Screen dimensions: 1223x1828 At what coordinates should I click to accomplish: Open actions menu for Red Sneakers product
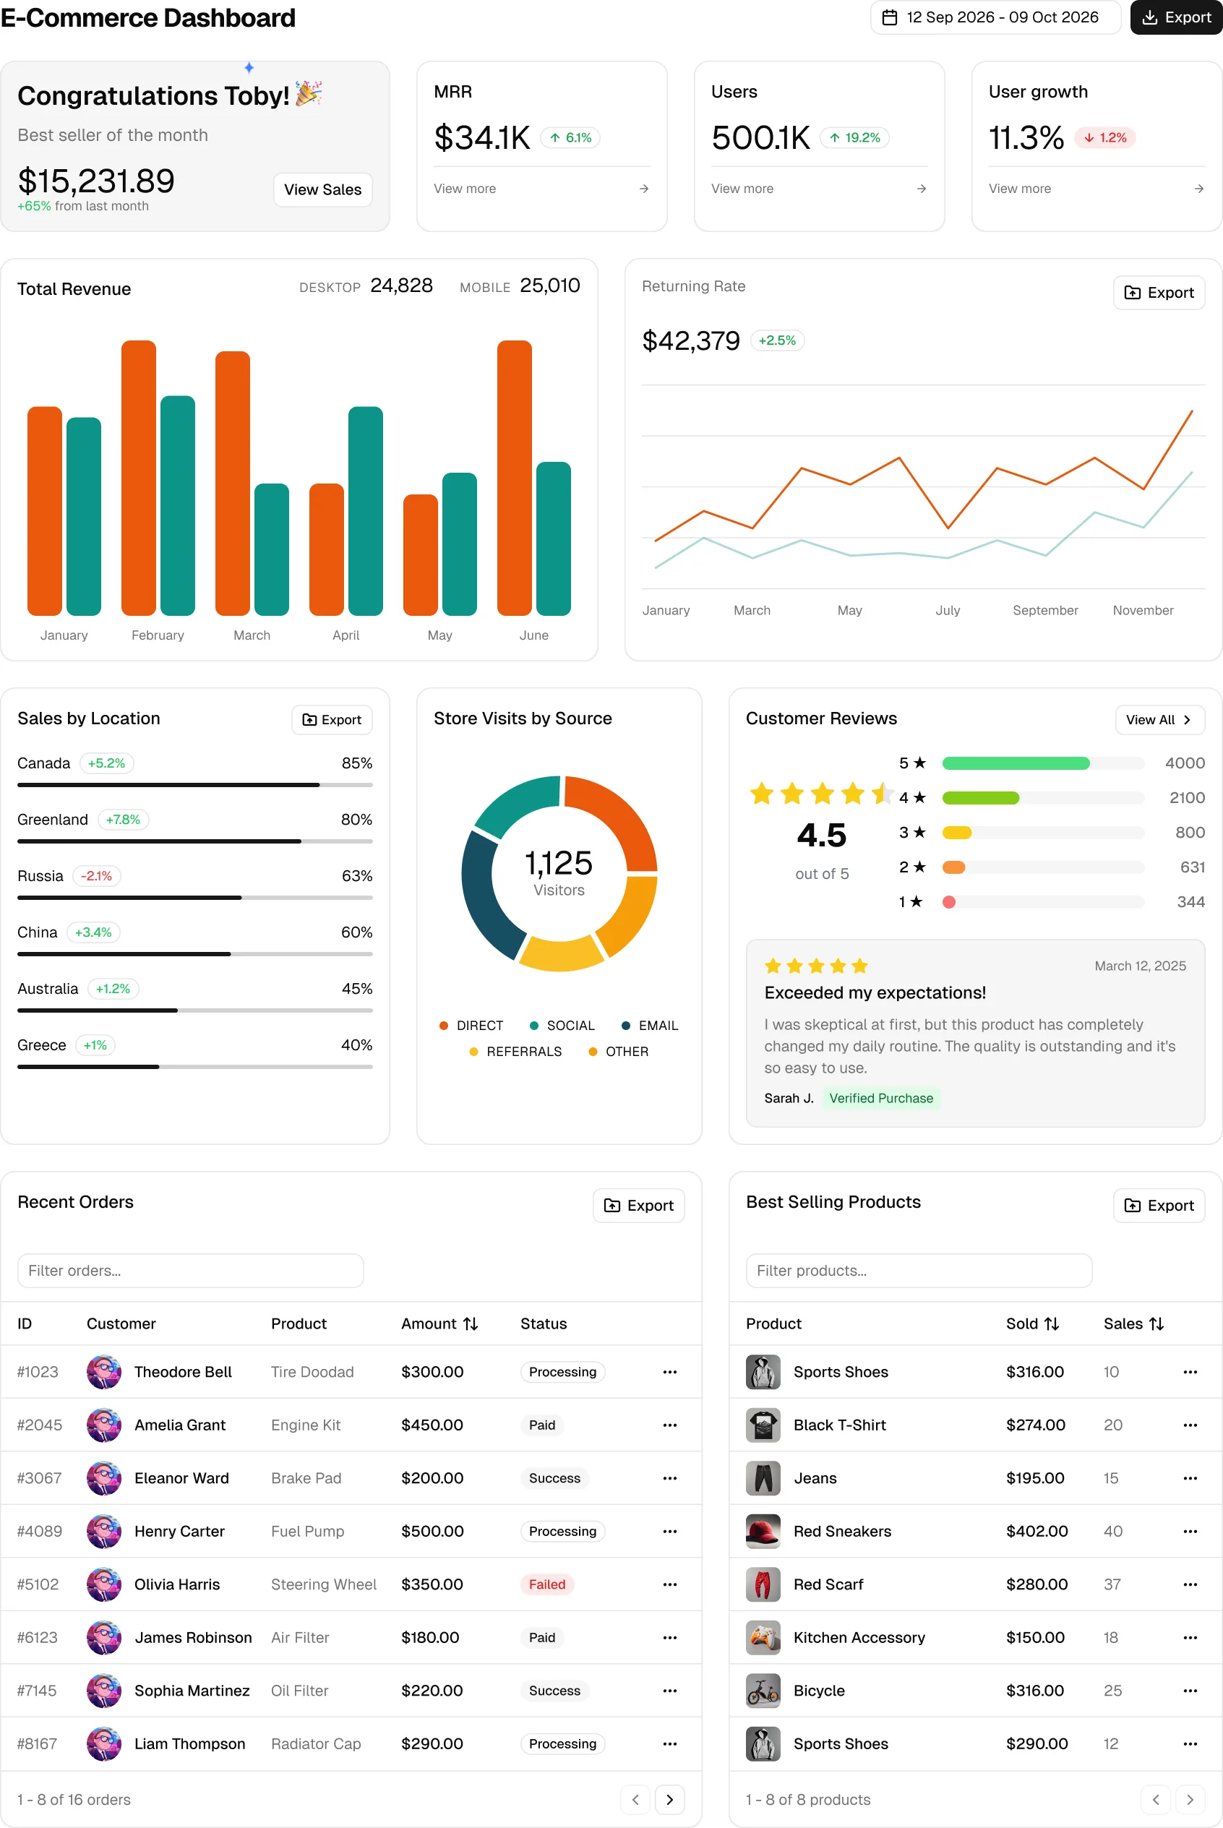(x=1190, y=1531)
